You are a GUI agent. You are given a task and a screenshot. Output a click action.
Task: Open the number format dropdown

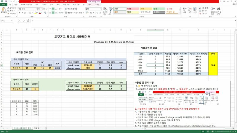click(101, 9)
